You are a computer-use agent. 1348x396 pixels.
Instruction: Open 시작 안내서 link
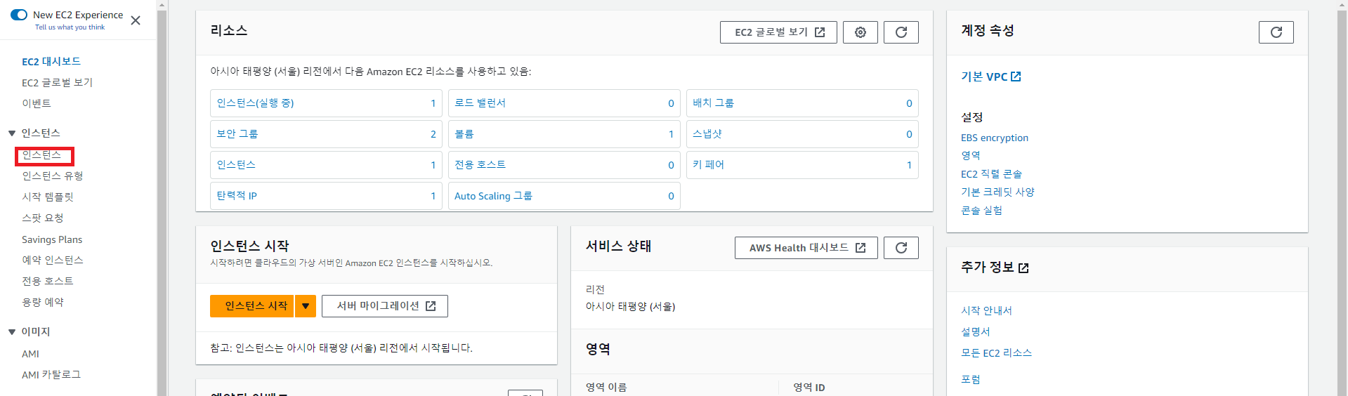986,310
